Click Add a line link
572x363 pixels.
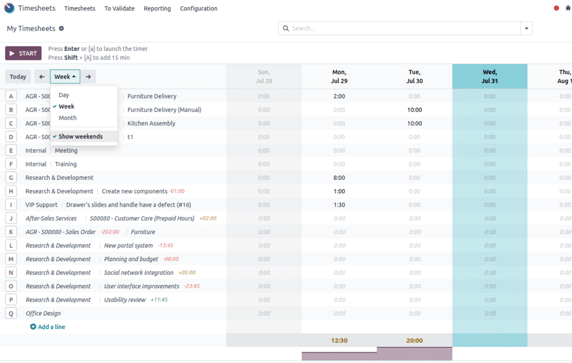(47, 327)
